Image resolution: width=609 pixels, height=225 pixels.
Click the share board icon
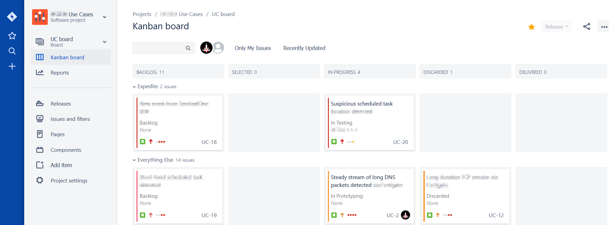(586, 27)
